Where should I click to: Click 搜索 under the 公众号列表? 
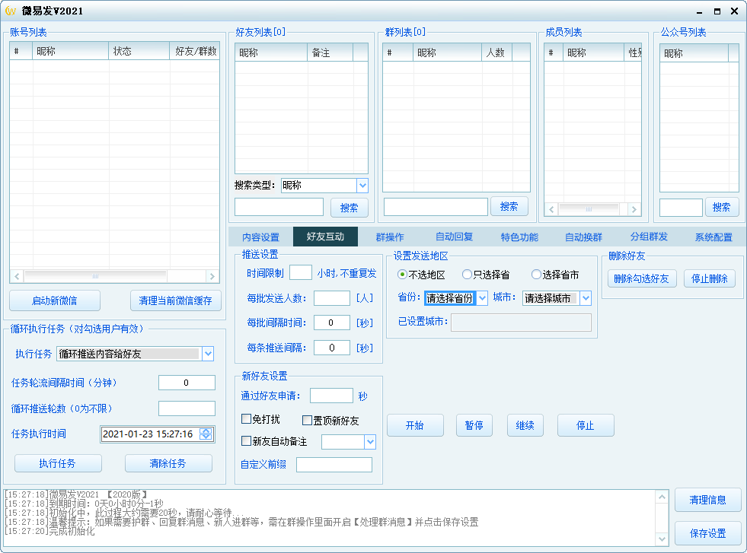click(722, 207)
